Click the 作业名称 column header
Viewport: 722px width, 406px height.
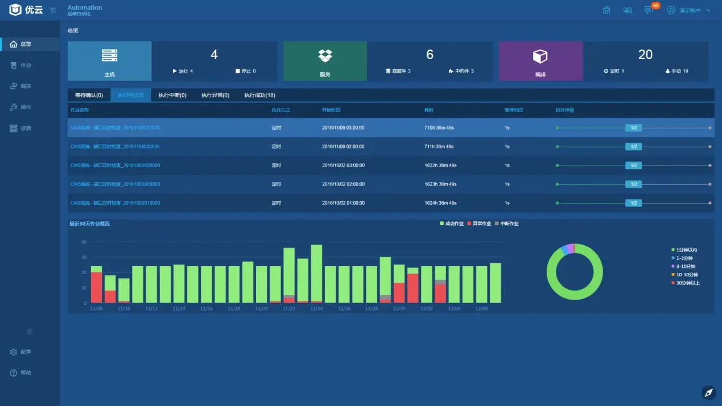[80, 110]
